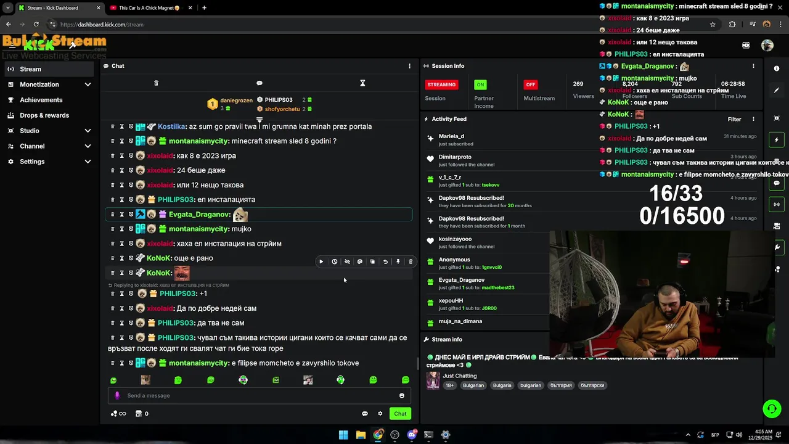Toggle lightning activity panel in right rail

(777, 140)
